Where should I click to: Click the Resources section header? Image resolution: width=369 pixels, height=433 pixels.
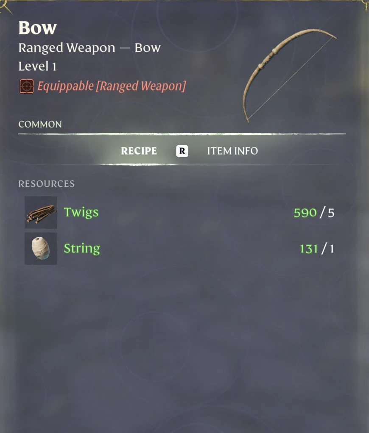tap(46, 184)
